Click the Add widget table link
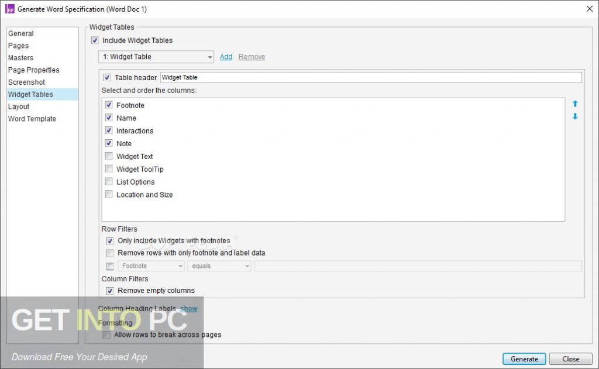Screen dimensions: 599x369 (226, 57)
